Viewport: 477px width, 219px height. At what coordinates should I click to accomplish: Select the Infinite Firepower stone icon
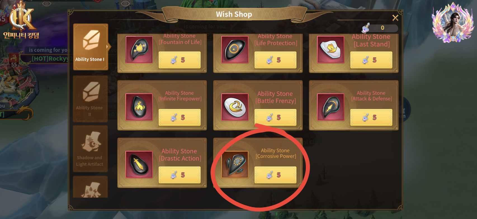139,107
